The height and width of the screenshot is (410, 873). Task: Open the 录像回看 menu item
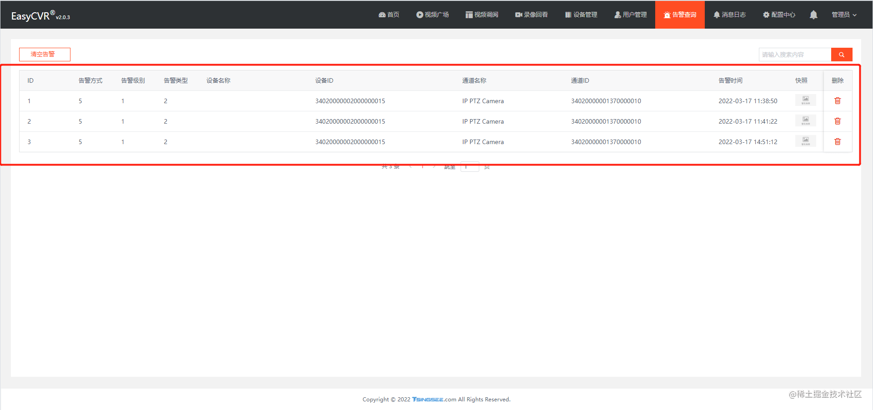click(x=532, y=15)
